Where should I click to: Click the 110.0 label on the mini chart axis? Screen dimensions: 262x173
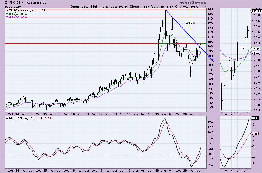pos(256,15)
